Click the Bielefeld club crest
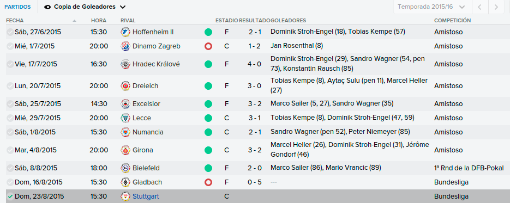510x203 pixels. coord(125,168)
